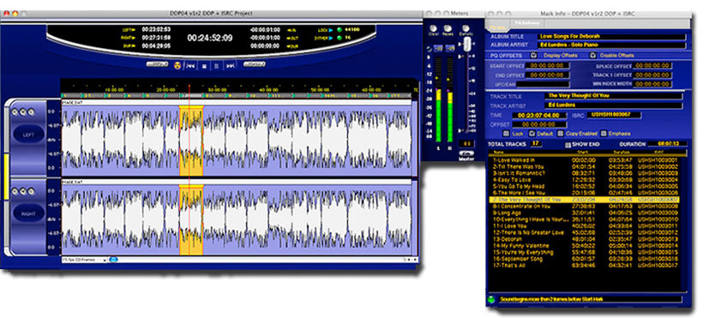This screenshot has width=715, height=318.
Task: Select track '2-Till There Was You'
Action: pyautogui.click(x=584, y=167)
